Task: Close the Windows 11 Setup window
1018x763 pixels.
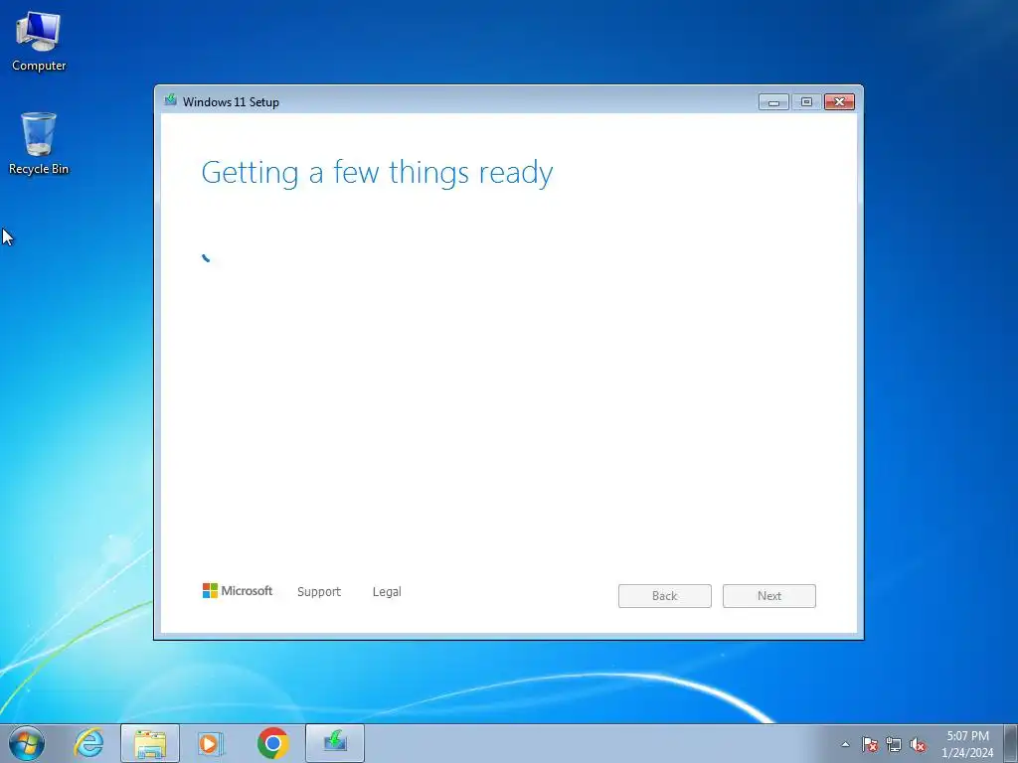Action: (839, 102)
